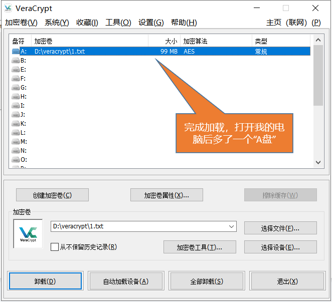Viewport: 332px width, 302px height.
Task: Click the VeraCrypt title bar app icon
Action: (x=8, y=8)
